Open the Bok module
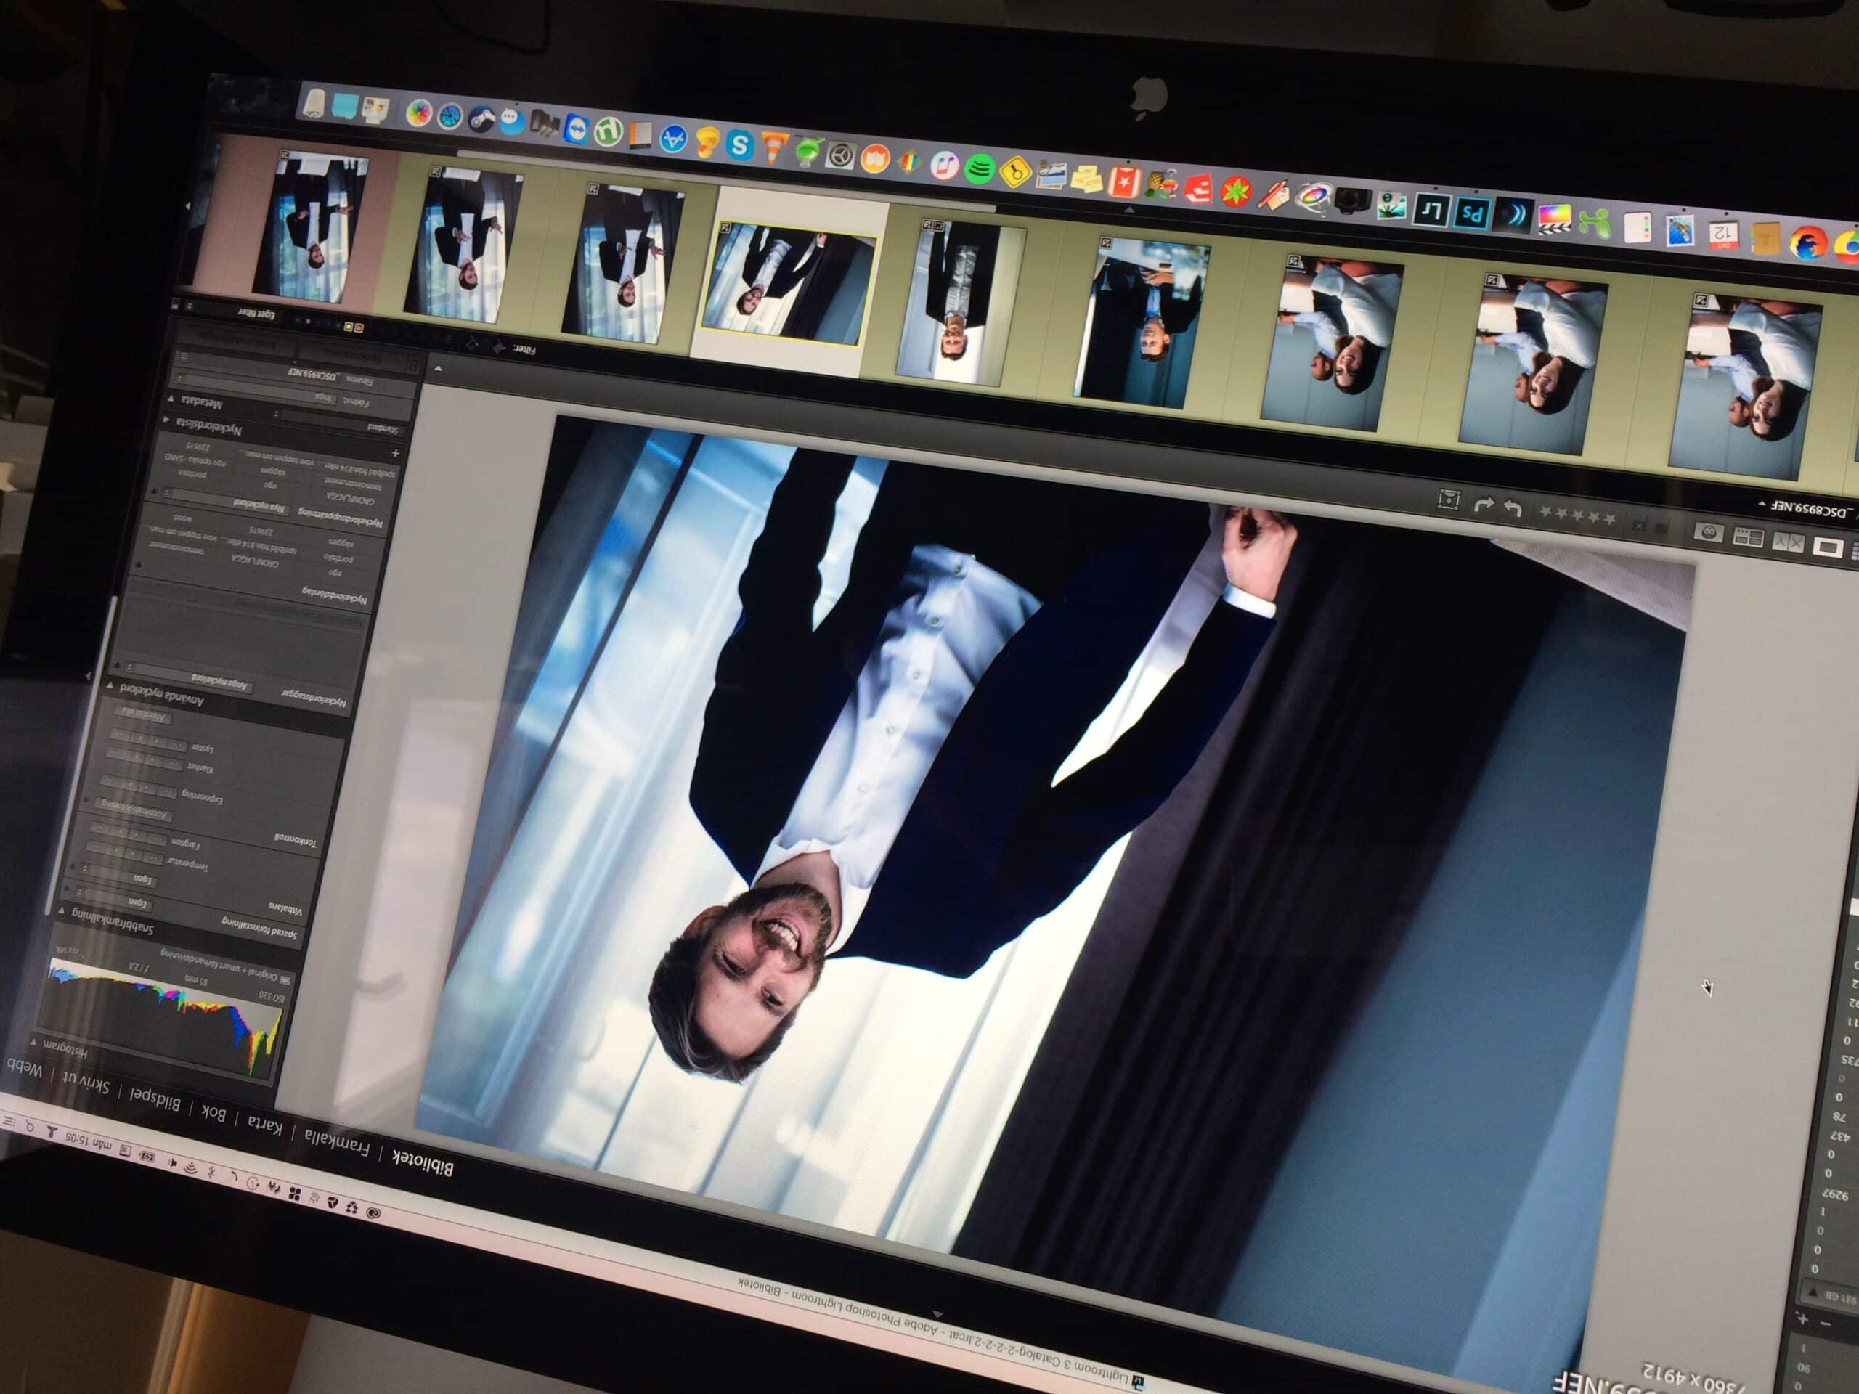The image size is (1859, 1394). (213, 1112)
